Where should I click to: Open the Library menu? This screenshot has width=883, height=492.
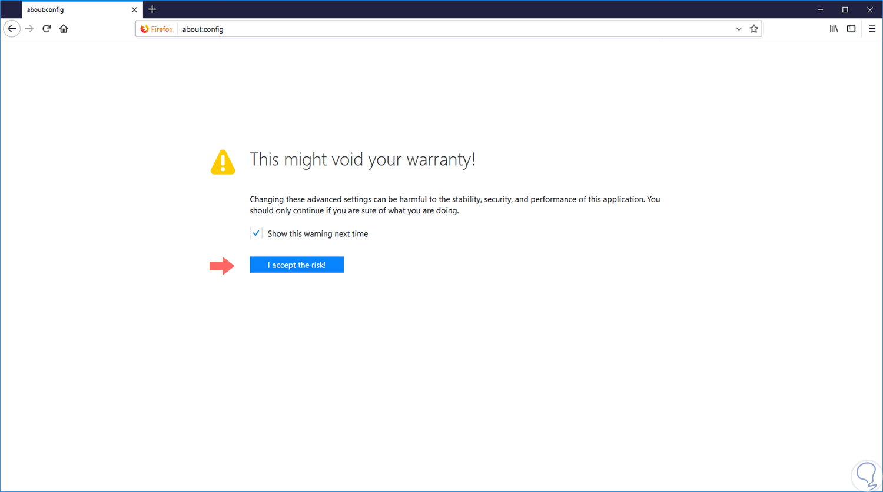834,29
